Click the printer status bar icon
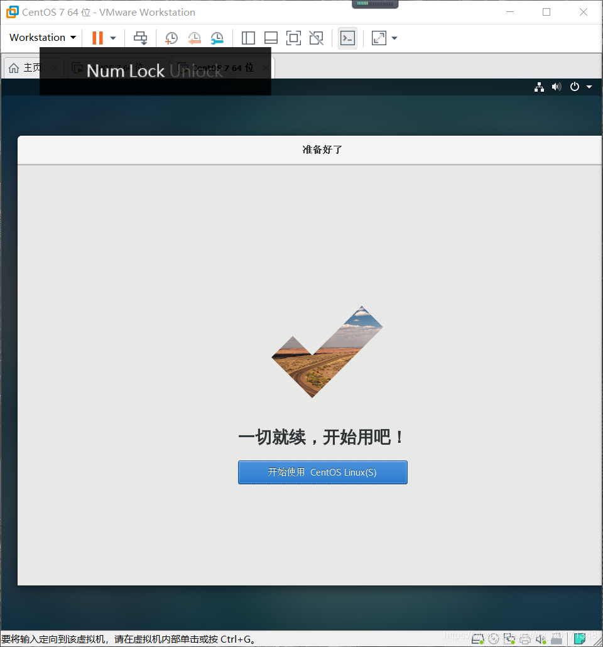 (525, 639)
